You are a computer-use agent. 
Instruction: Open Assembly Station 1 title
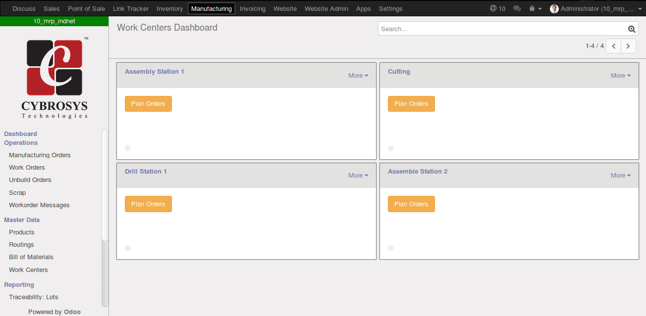pos(155,72)
